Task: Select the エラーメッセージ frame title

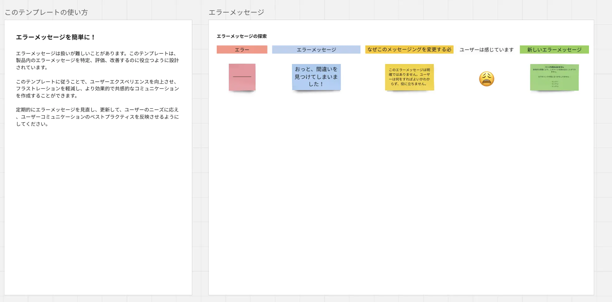Action: [x=236, y=12]
